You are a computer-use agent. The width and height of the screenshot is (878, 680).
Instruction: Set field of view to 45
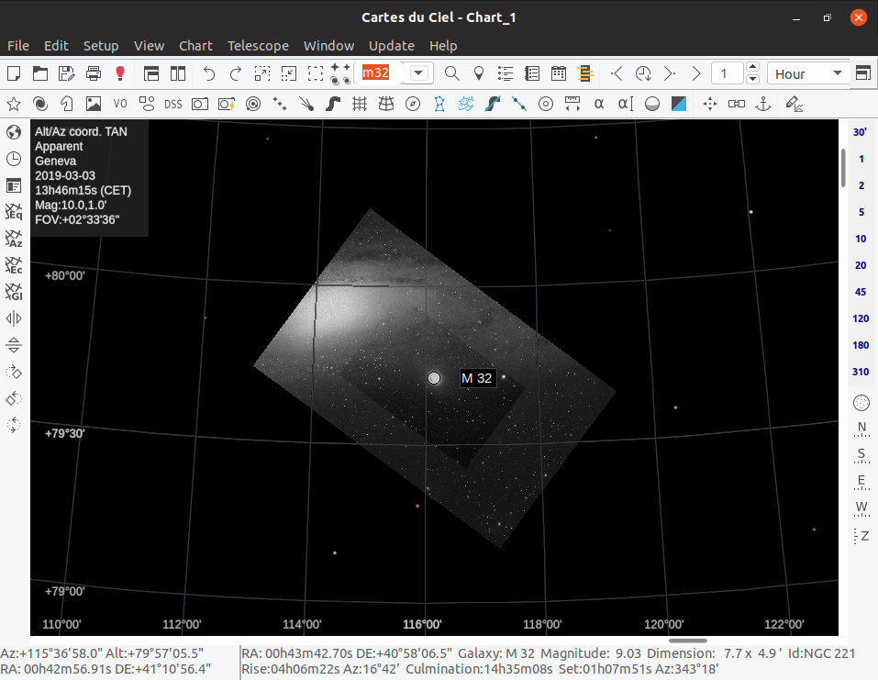click(861, 292)
